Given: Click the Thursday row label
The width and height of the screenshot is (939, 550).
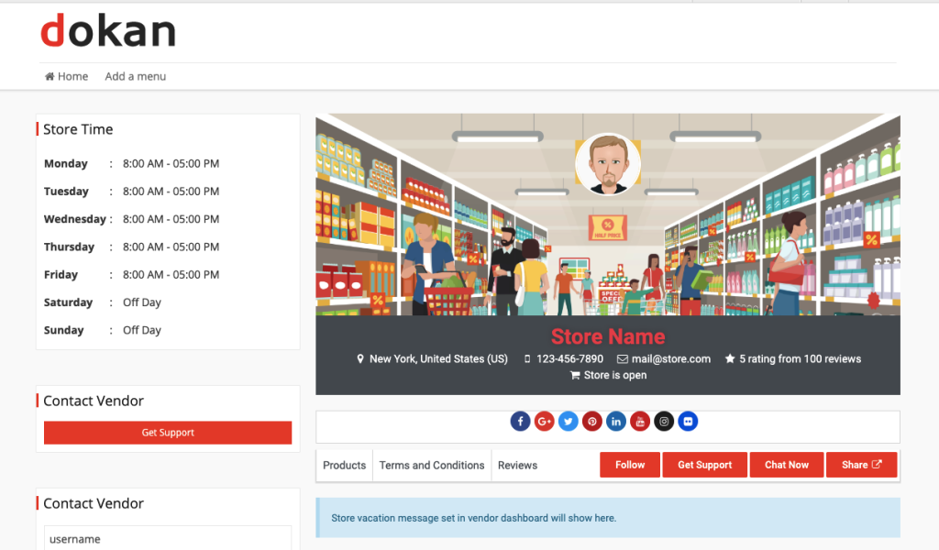Looking at the screenshot, I should click(69, 247).
